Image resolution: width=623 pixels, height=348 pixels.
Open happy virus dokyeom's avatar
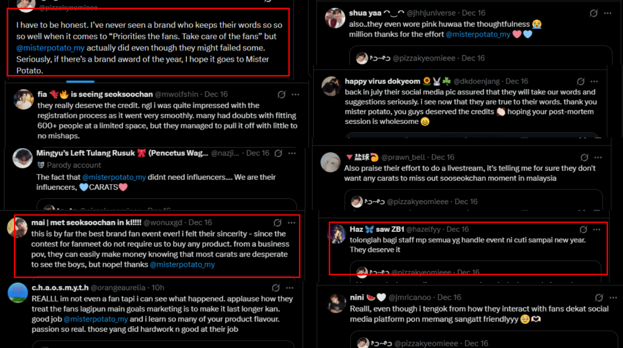[x=331, y=86]
